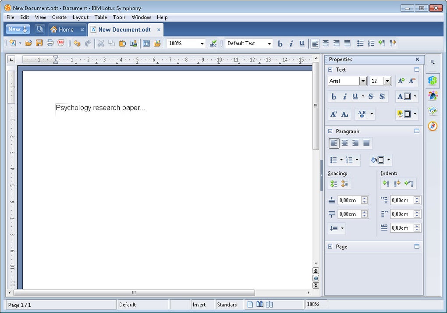
Task: Undo the last action
Action: [77, 43]
